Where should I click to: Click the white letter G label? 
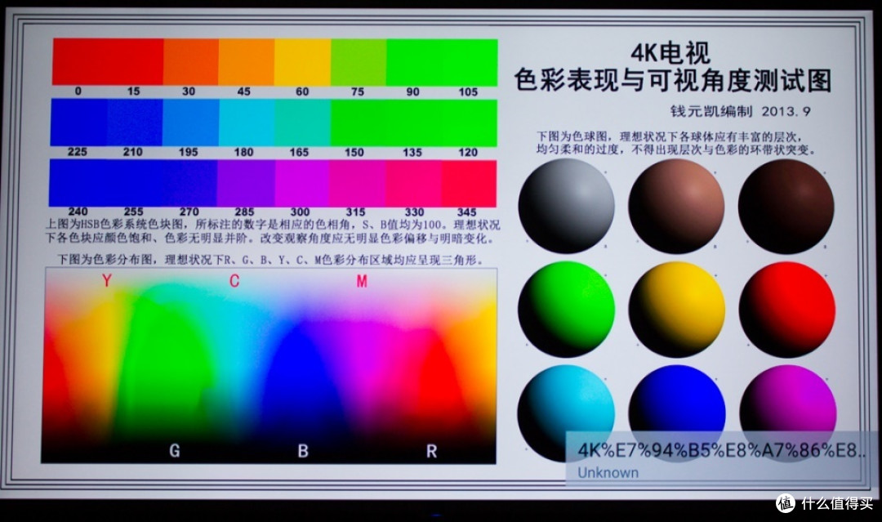click(175, 450)
